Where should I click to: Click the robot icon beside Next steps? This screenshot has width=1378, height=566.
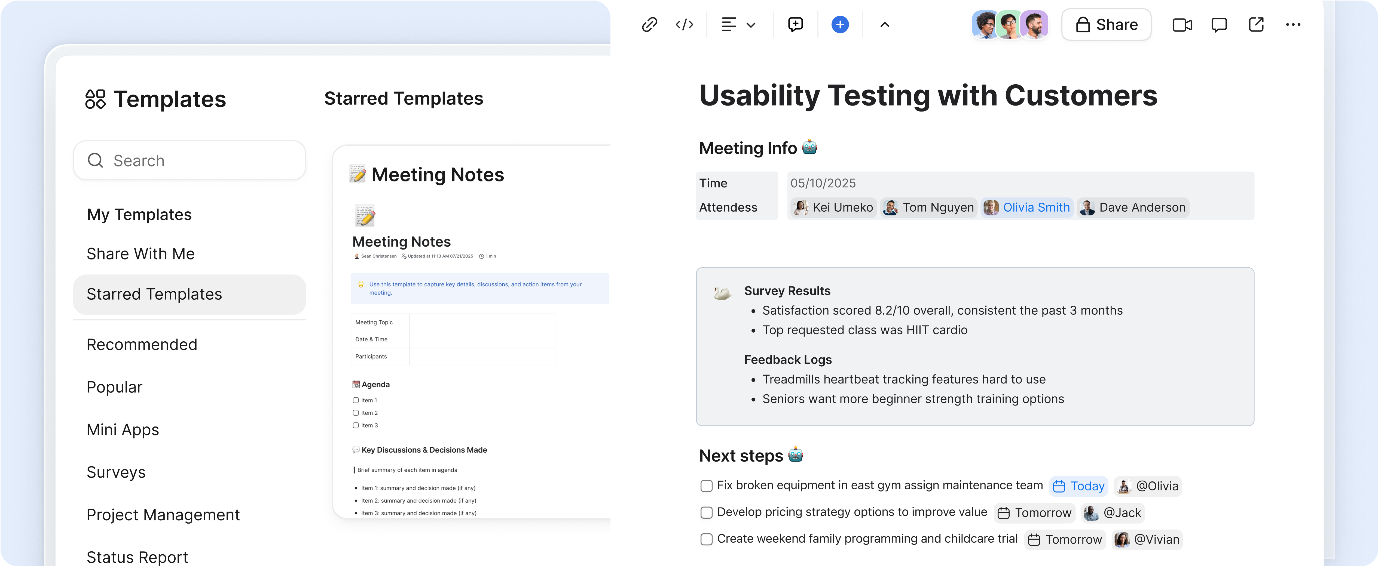795,454
